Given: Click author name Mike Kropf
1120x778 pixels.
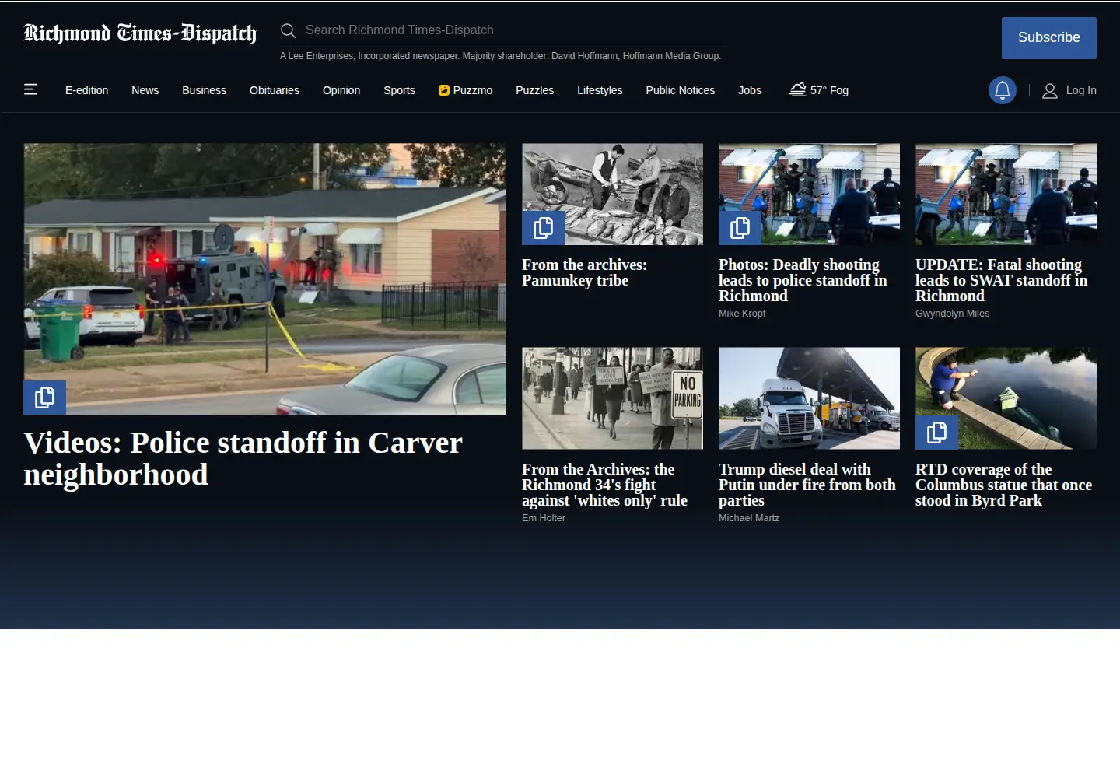Looking at the screenshot, I should tap(742, 314).
